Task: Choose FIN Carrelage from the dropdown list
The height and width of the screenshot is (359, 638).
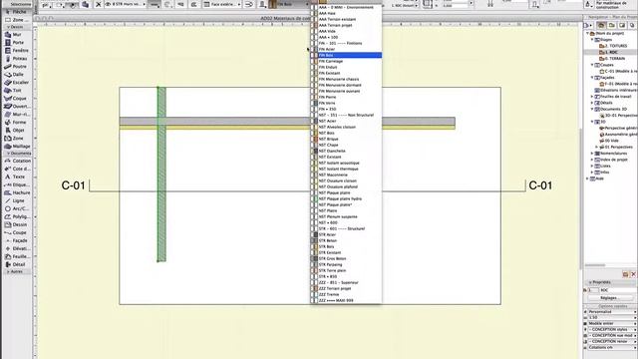Action: click(346, 61)
